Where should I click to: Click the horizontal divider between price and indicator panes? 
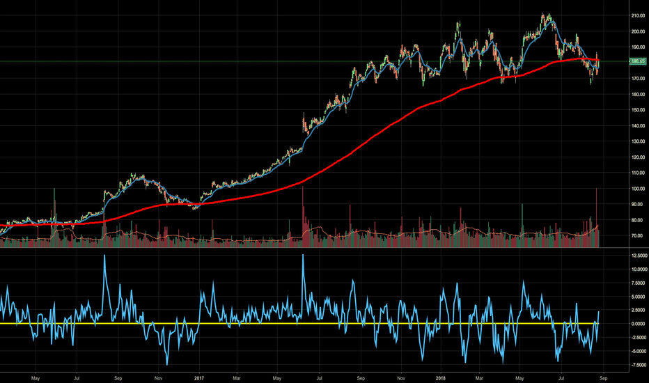coord(315,248)
